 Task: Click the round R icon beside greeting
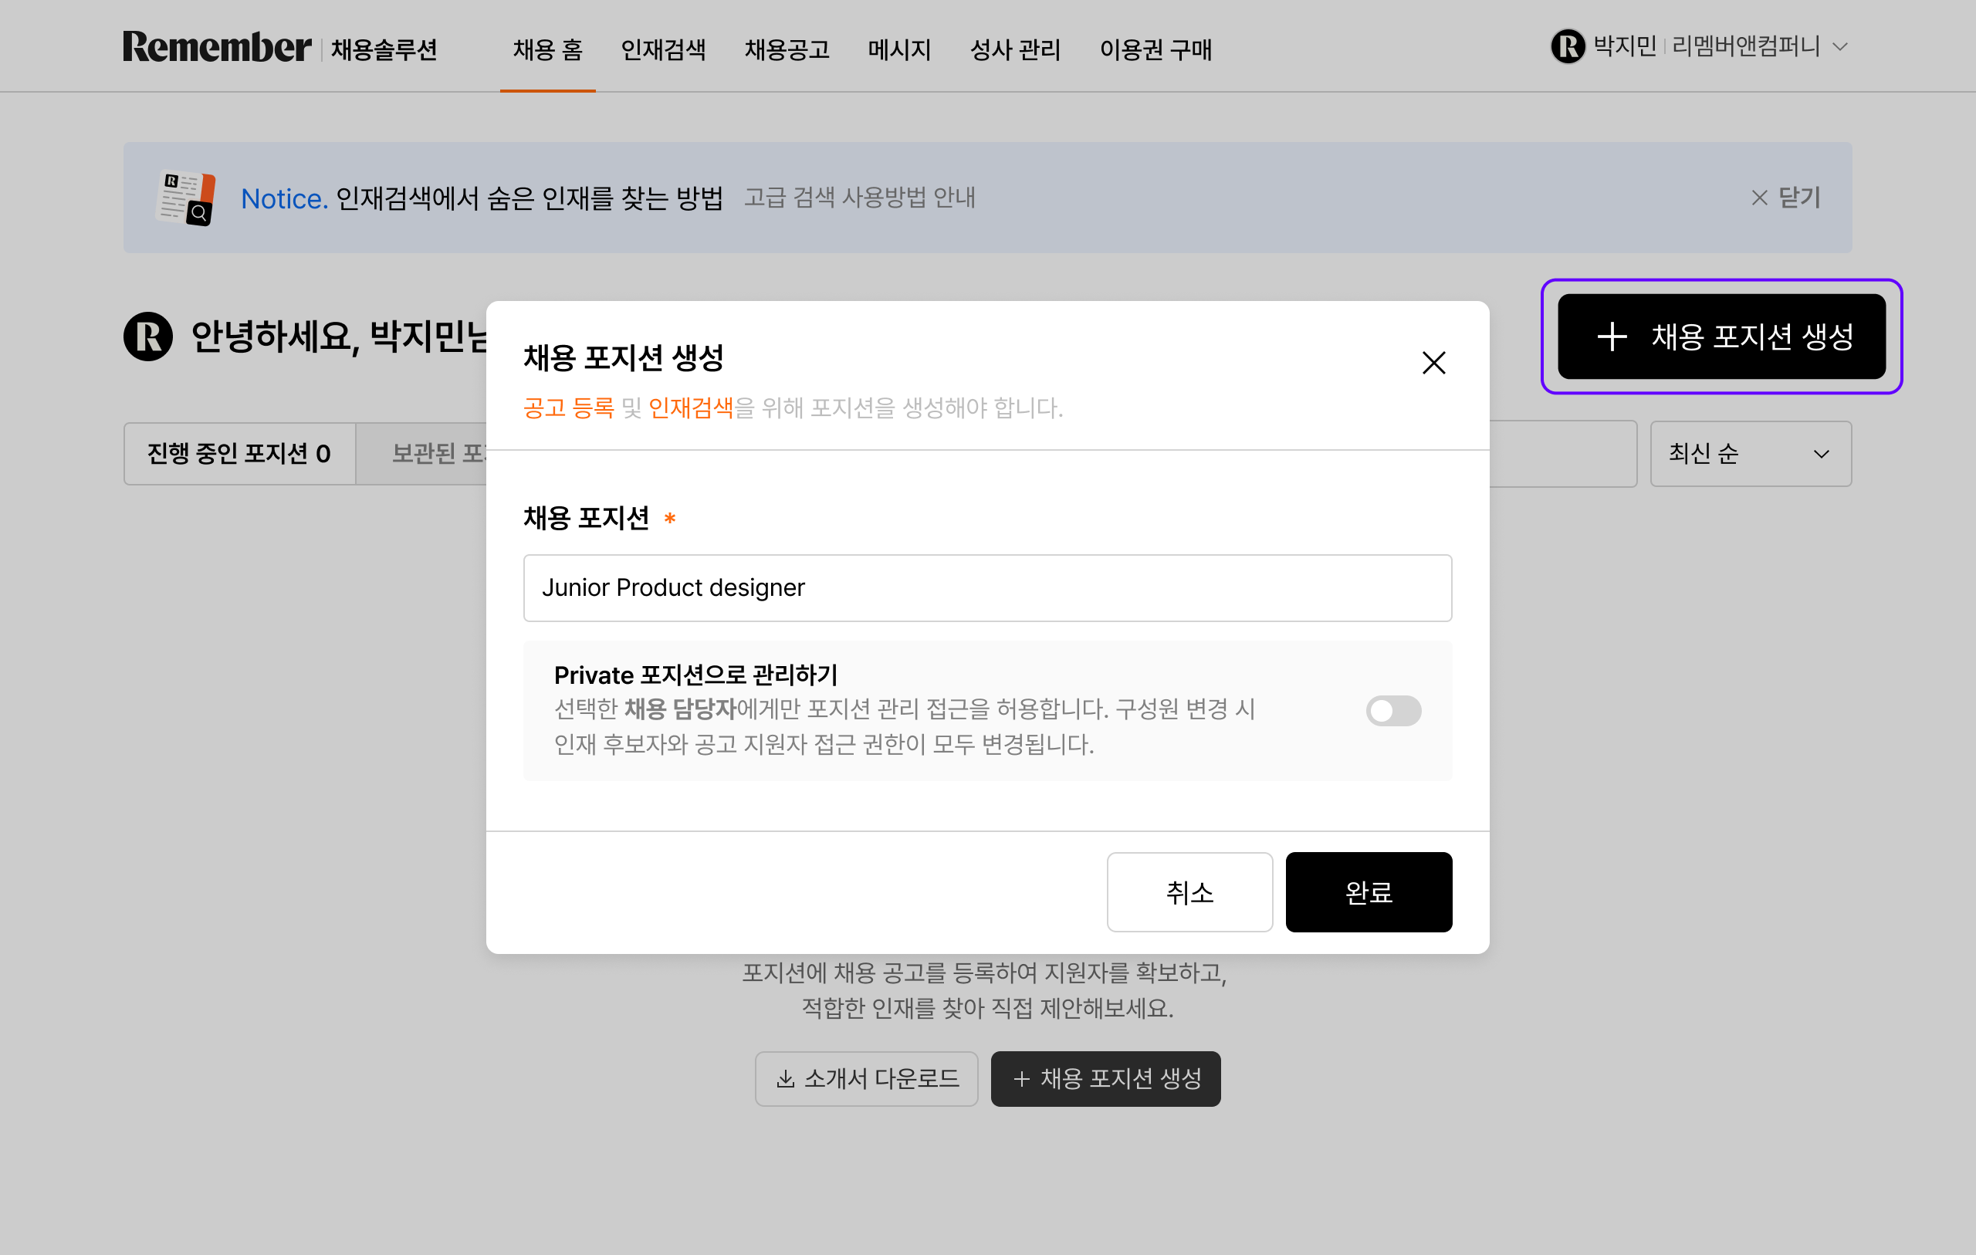coord(147,337)
